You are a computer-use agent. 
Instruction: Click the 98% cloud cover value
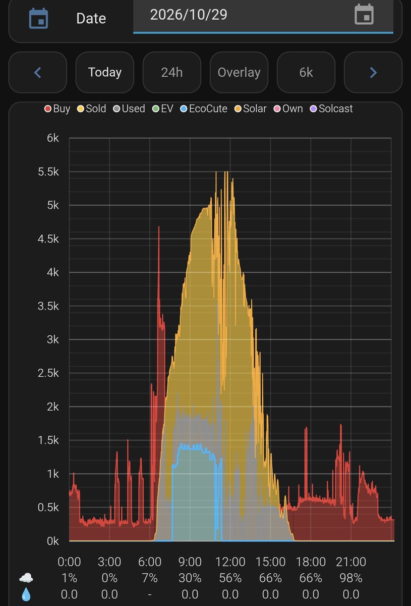(x=351, y=578)
